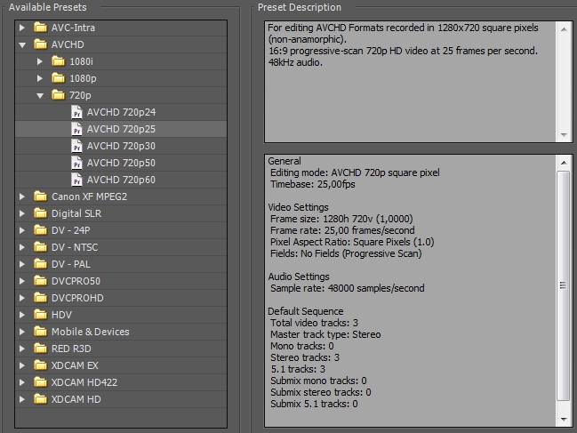577x433 pixels.
Task: Click the AVCHD folder icon
Action: click(41, 44)
